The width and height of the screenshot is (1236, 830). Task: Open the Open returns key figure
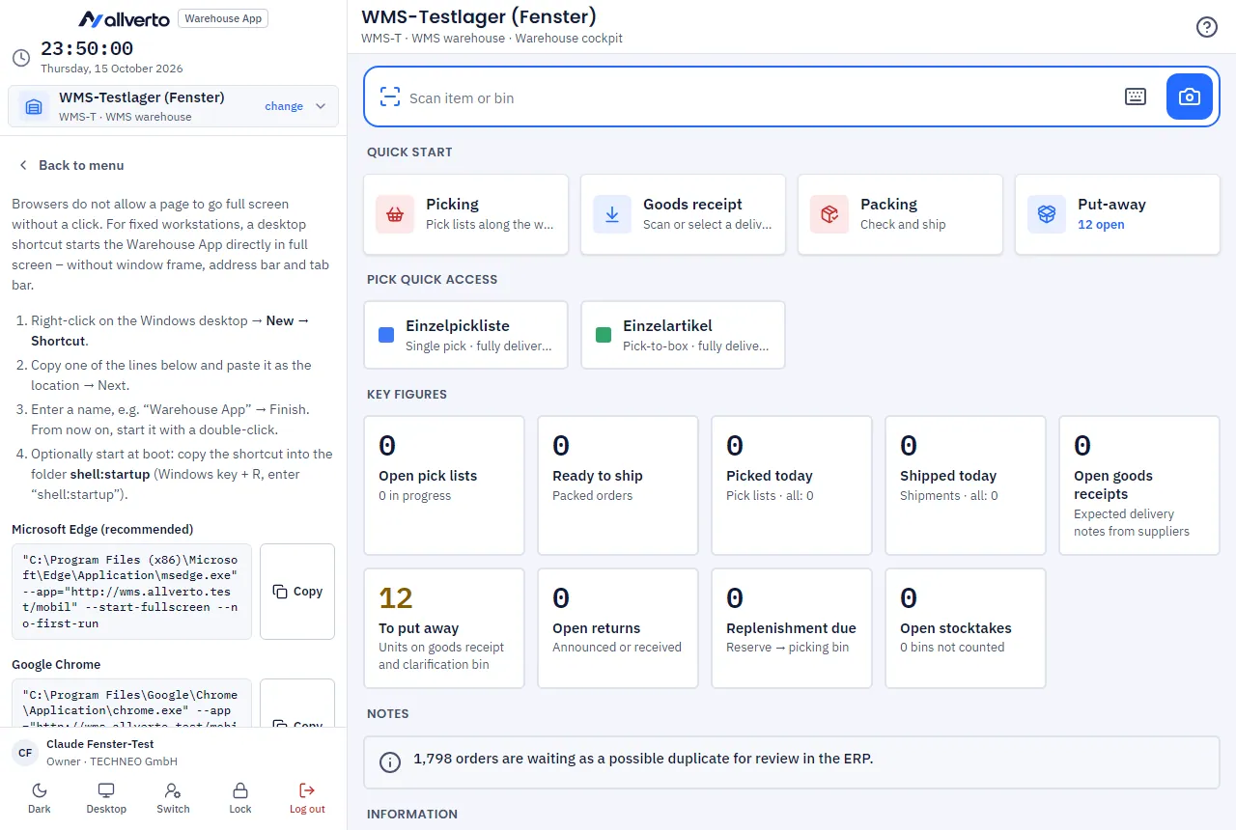[618, 628]
